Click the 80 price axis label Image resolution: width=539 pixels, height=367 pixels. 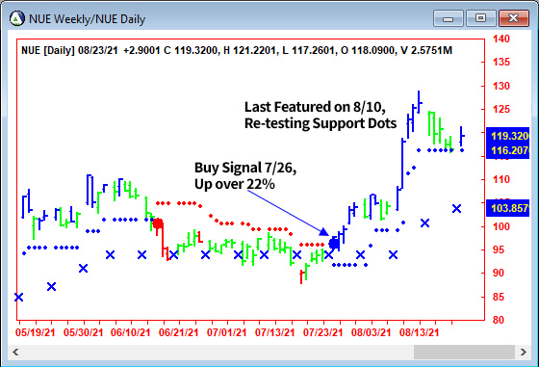[499, 320]
